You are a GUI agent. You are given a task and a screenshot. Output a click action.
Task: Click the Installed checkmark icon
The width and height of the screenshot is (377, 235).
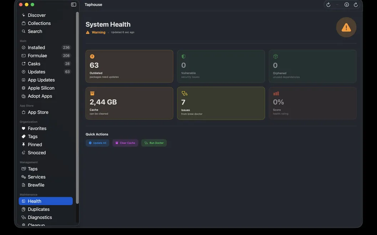(x=24, y=47)
